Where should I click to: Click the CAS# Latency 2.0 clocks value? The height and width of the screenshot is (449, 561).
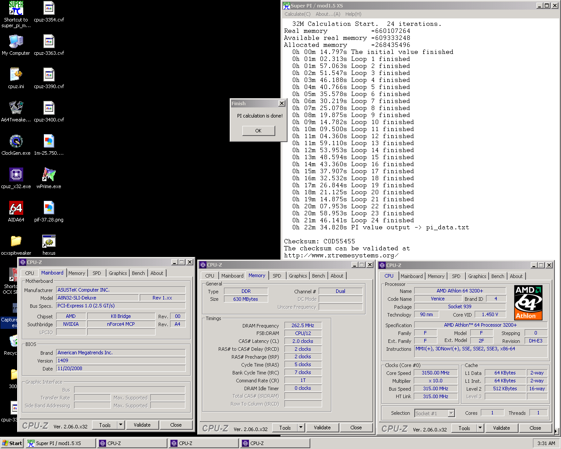coord(303,341)
